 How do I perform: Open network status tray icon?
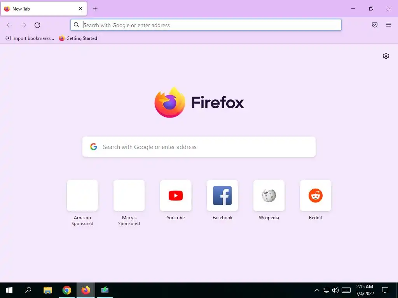click(326, 290)
